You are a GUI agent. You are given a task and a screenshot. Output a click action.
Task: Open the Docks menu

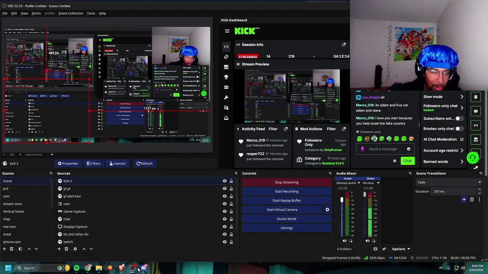point(36,13)
